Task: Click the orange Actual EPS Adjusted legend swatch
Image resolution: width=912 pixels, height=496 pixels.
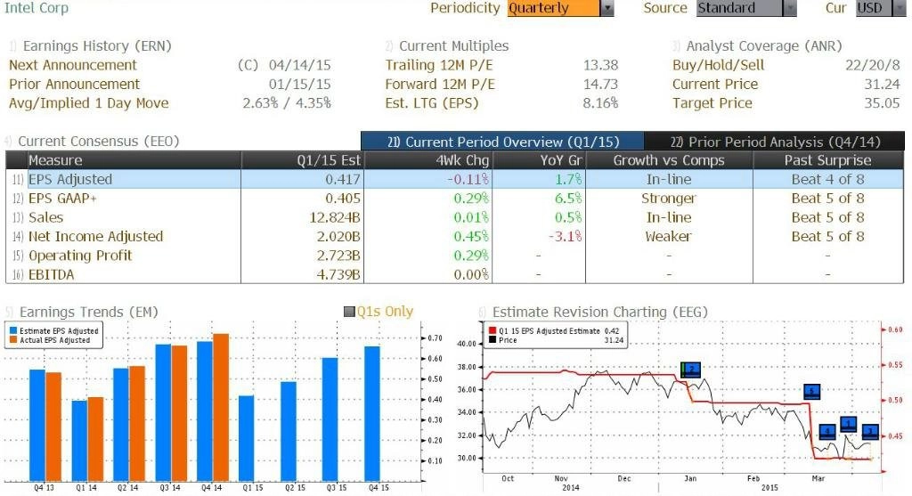Action: [12, 340]
